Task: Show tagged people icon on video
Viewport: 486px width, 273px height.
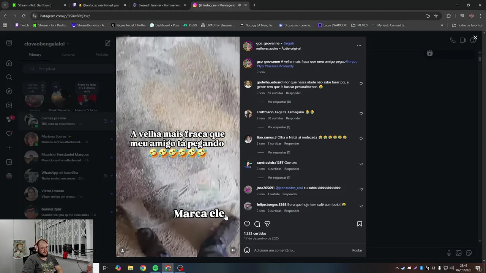Action: pos(122,250)
